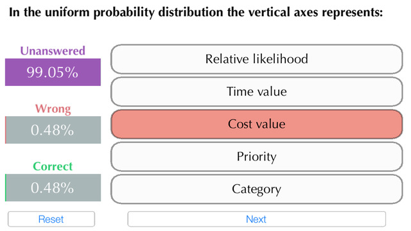The height and width of the screenshot is (231, 411).
Task: Click the Unanswered heading label
Action: [x=53, y=51]
